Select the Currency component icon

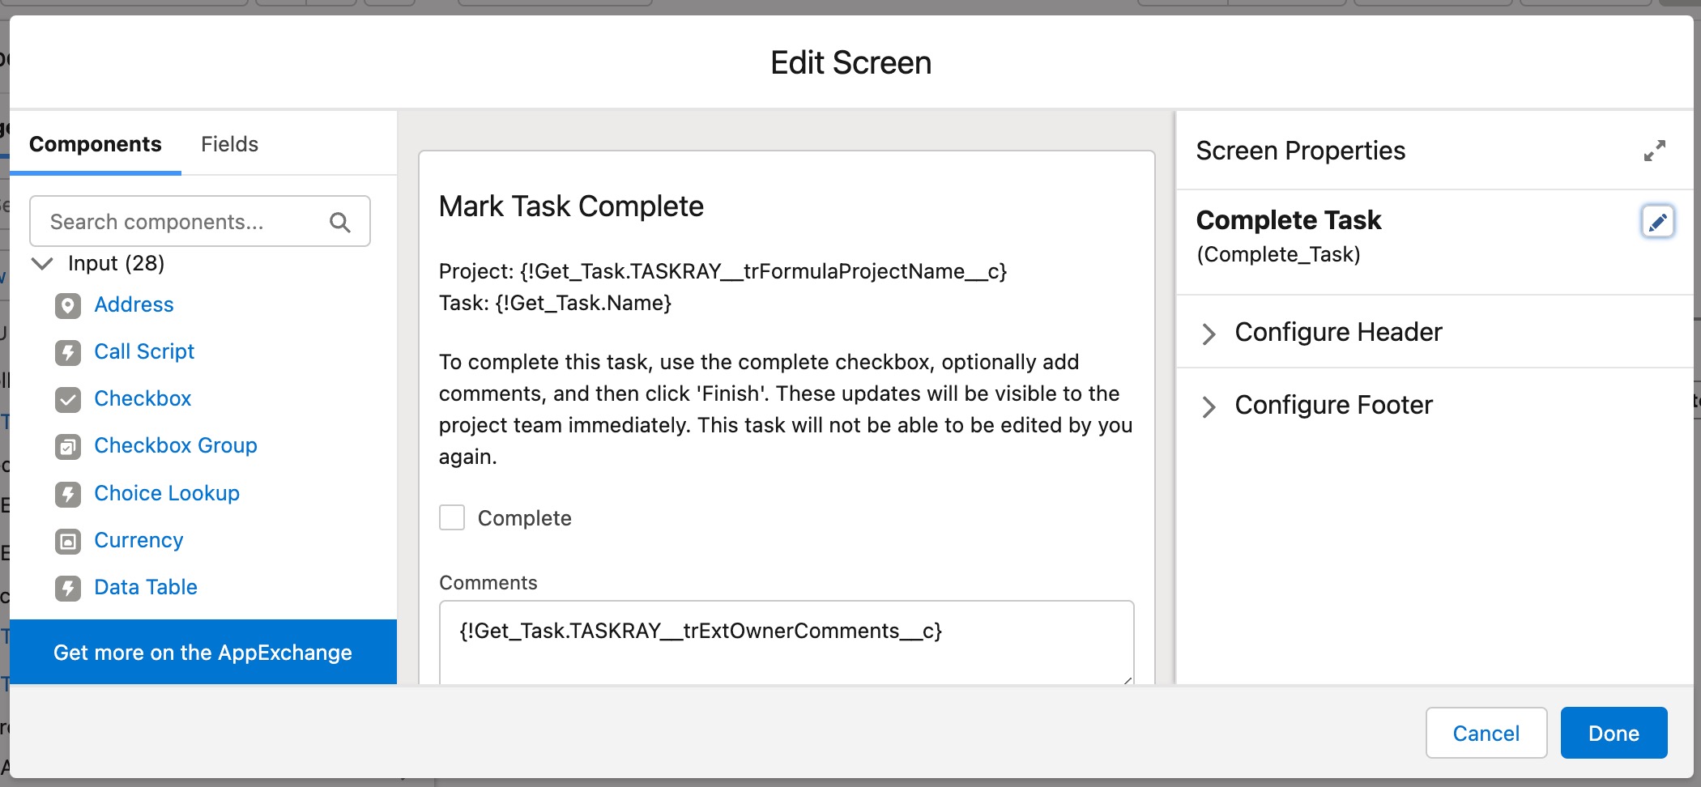68,541
